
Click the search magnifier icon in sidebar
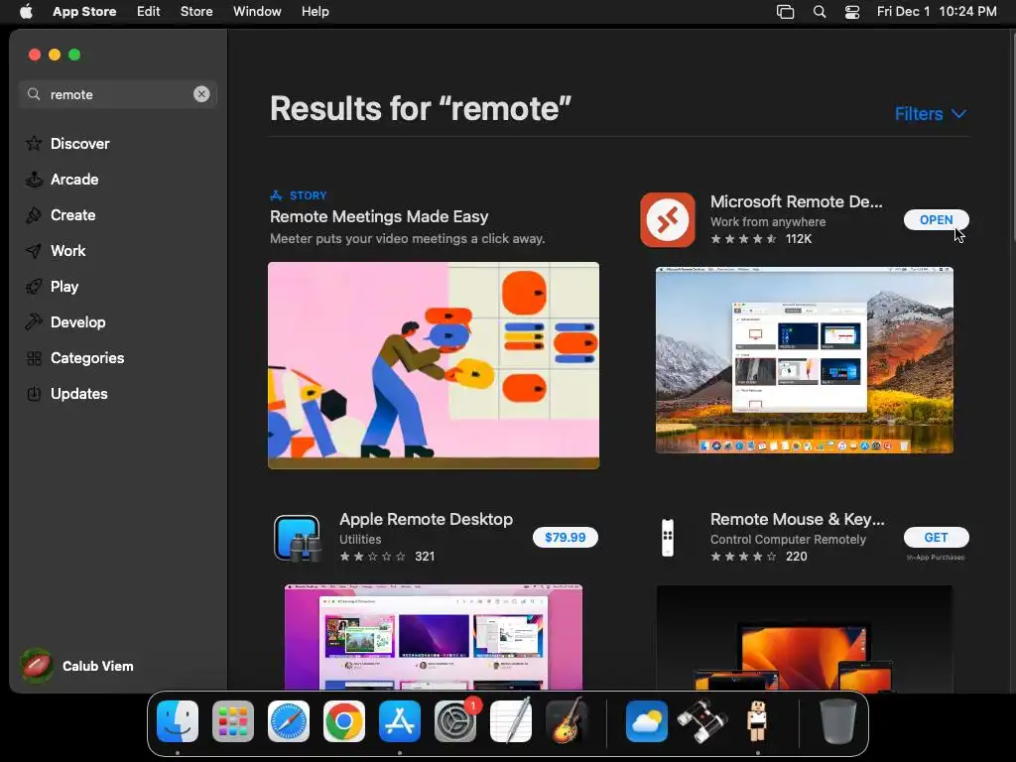pos(34,94)
